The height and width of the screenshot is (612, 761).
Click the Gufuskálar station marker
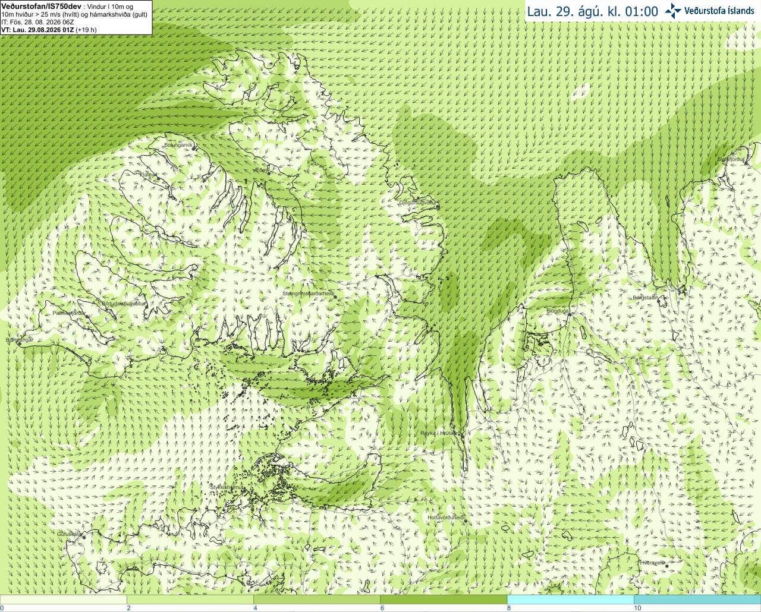84,538
